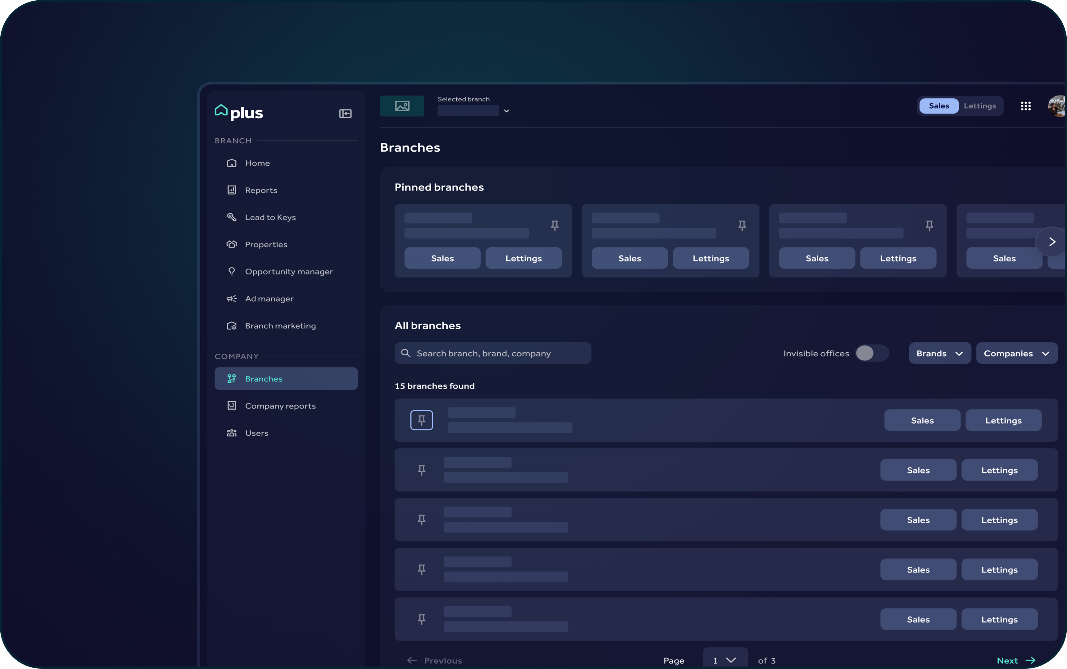1067x669 pixels.
Task: Open the apps grid menu icon
Action: click(1025, 106)
